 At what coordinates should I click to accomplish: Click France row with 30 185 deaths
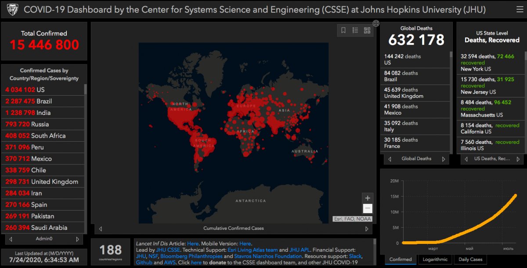415,143
